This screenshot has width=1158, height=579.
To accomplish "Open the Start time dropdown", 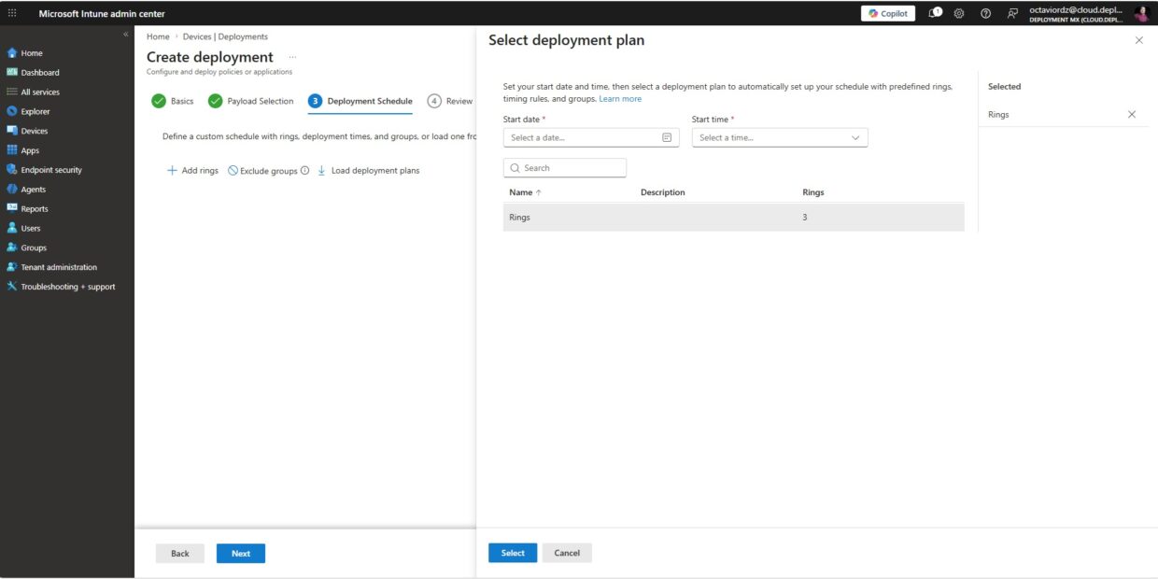I will tap(780, 137).
